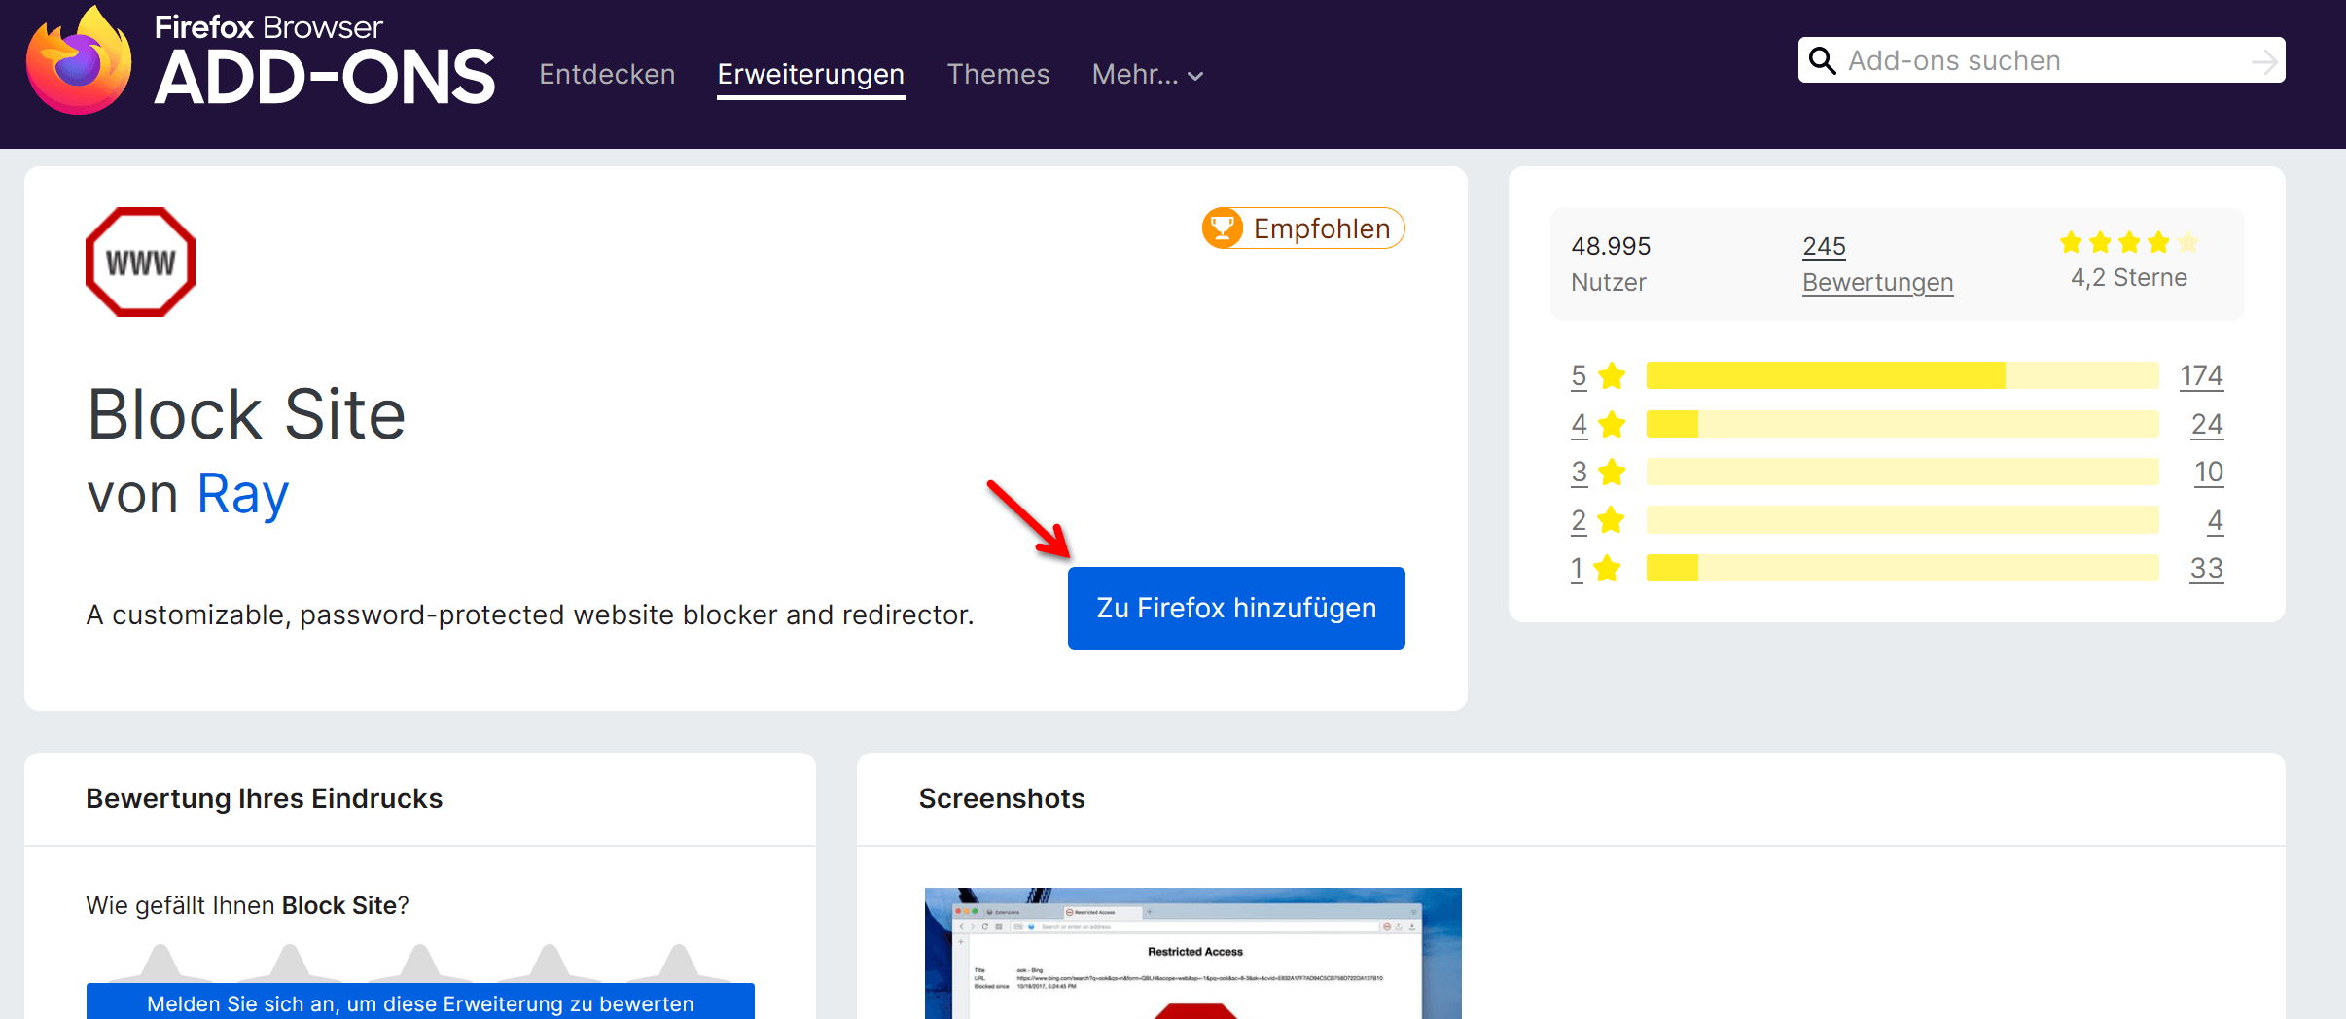Click the 'Wie gefällt Ihnen Block Site?' text

click(247, 905)
